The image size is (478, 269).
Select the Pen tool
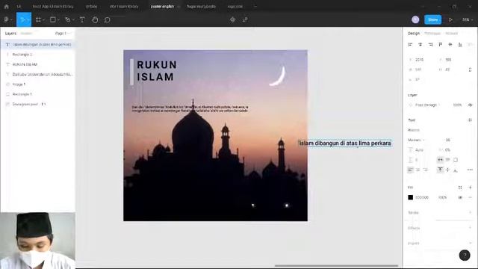pos(67,19)
